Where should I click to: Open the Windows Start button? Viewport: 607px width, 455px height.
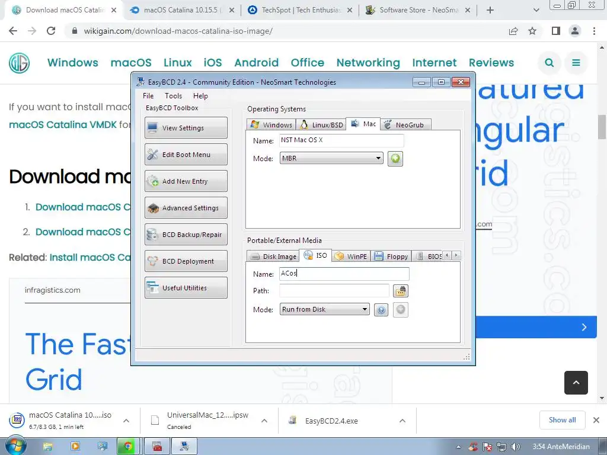tap(15, 446)
